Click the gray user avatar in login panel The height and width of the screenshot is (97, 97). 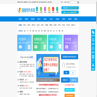pyautogui.click(x=64, y=65)
